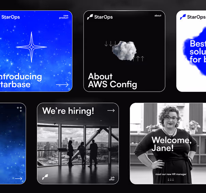Click the small logo mark at the hiring card's bottom-left
The image size is (206, 193).
(x=45, y=177)
